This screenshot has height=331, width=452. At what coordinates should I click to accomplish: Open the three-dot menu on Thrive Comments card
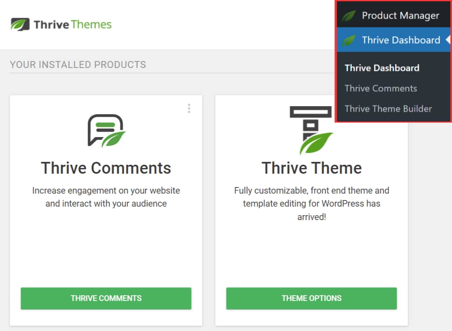189,108
